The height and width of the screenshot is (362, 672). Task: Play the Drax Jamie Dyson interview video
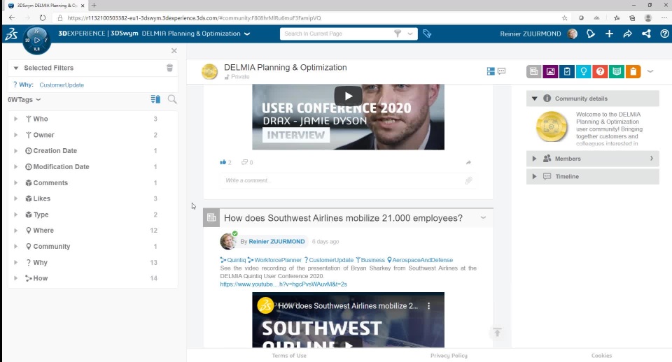pos(349,96)
